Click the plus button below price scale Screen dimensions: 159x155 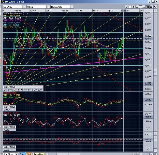[x=155, y=137]
